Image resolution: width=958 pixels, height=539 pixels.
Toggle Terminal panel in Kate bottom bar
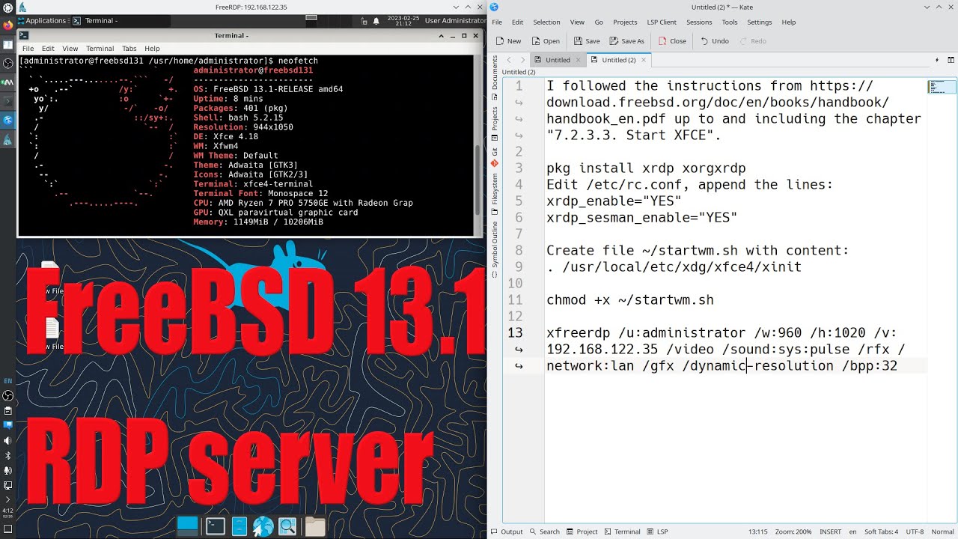coord(622,532)
